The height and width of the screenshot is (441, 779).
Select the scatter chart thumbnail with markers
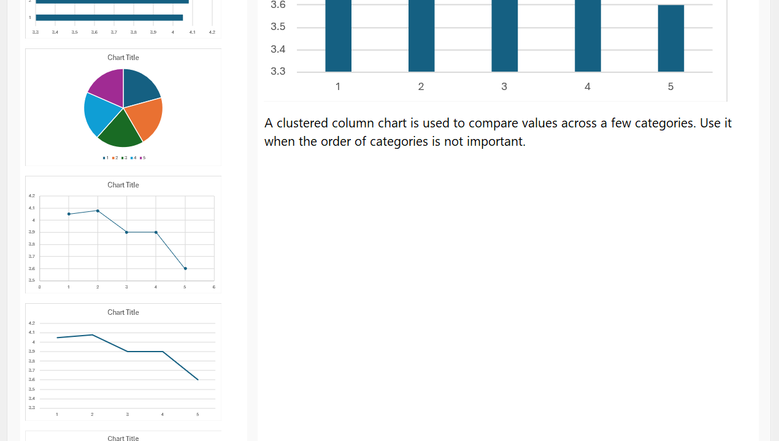pyautogui.click(x=123, y=235)
